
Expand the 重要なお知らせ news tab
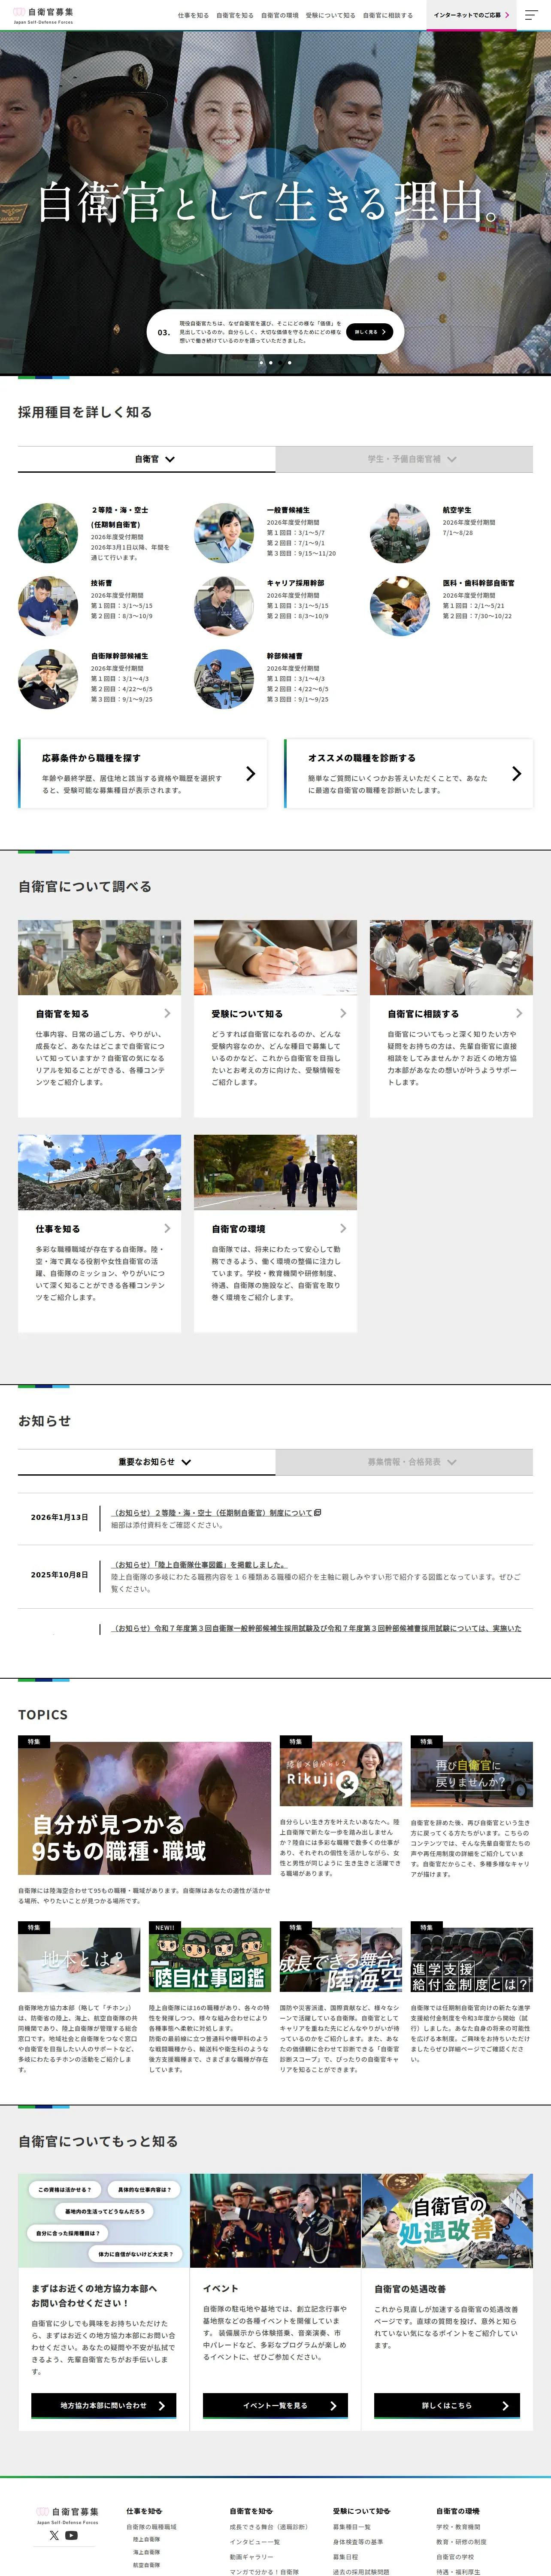(x=147, y=1462)
